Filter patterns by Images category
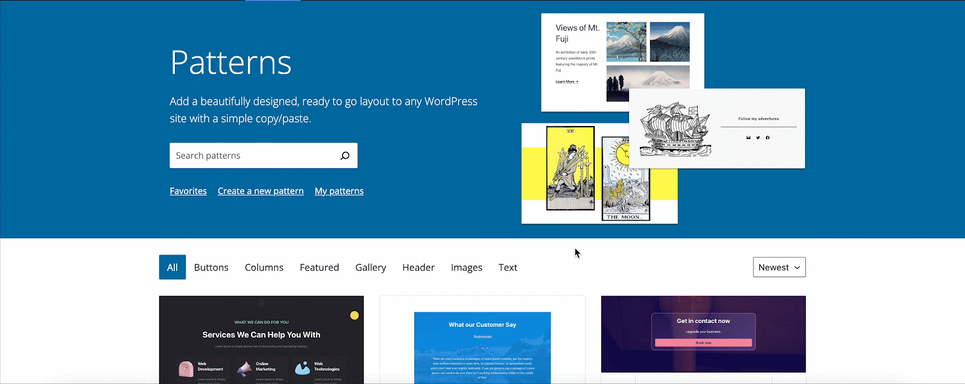965x384 pixels. coord(466,267)
